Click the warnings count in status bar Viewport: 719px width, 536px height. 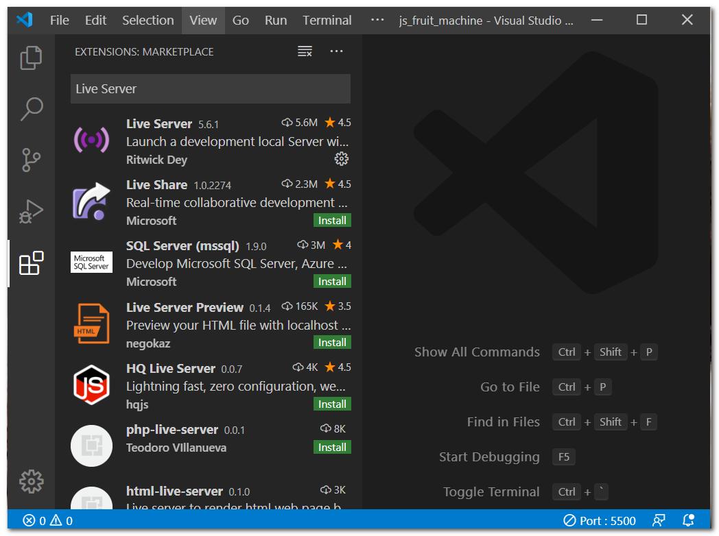61,520
